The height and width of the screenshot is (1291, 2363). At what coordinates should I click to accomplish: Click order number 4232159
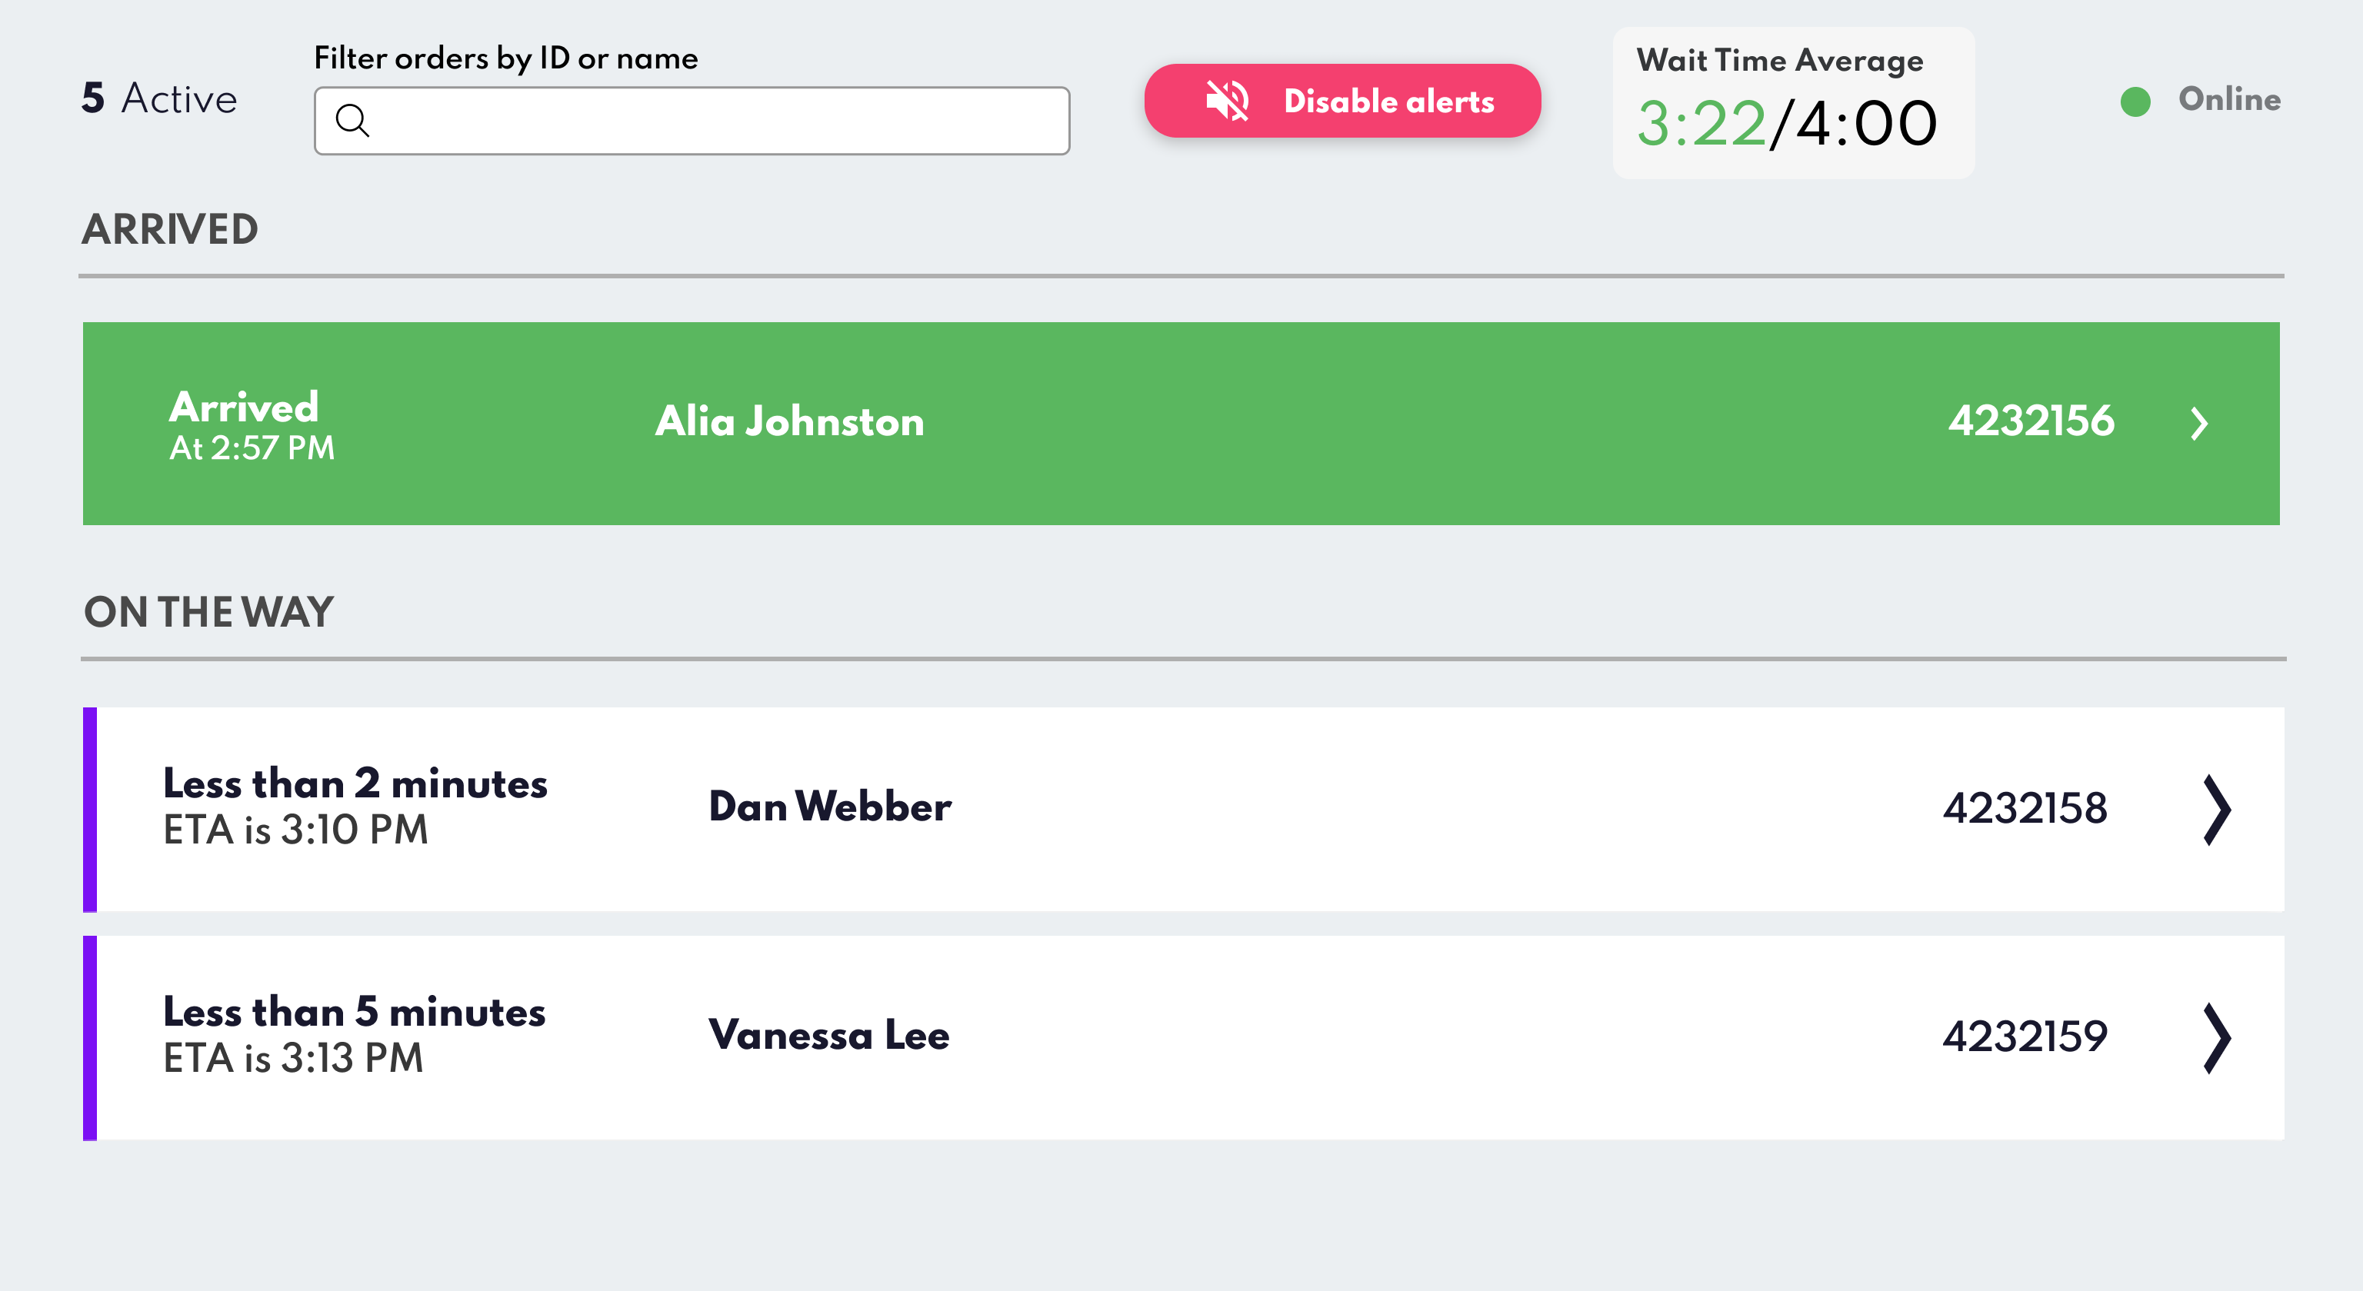click(x=2025, y=1037)
